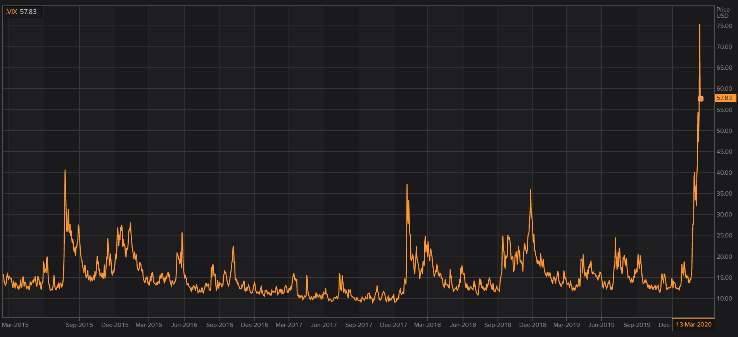The height and width of the screenshot is (337, 738).
Task: Select the Mar-2017 date axis label
Action: pyautogui.click(x=289, y=325)
